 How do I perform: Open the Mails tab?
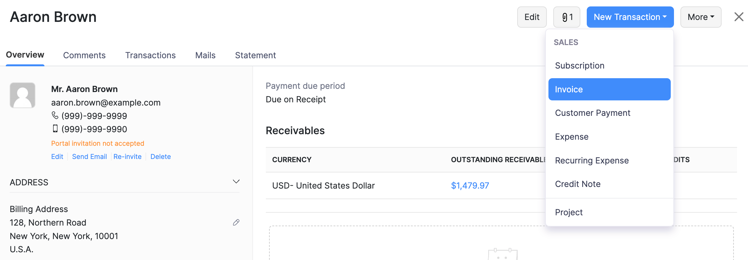(205, 55)
